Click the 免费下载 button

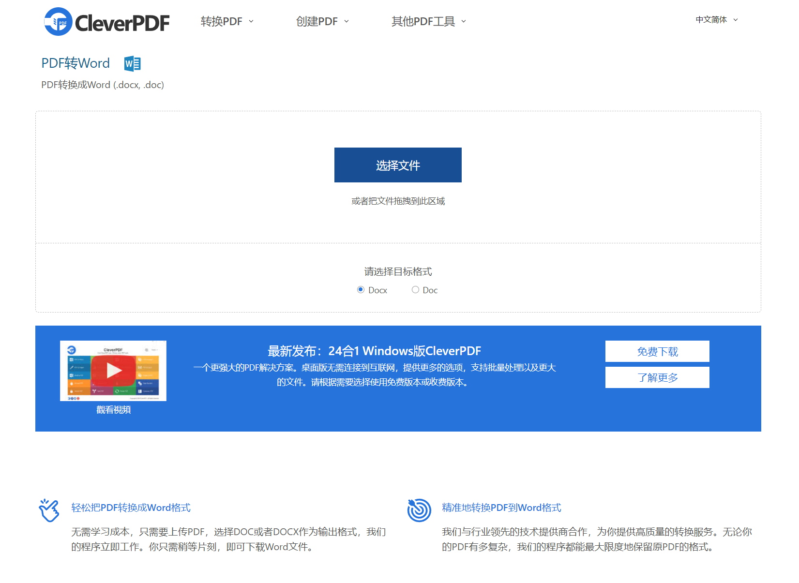(x=657, y=351)
